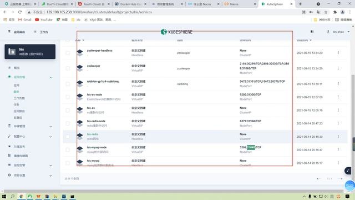Click the password key icon in address bar
Viewport: 355px width, 200px height.
tap(311, 12)
